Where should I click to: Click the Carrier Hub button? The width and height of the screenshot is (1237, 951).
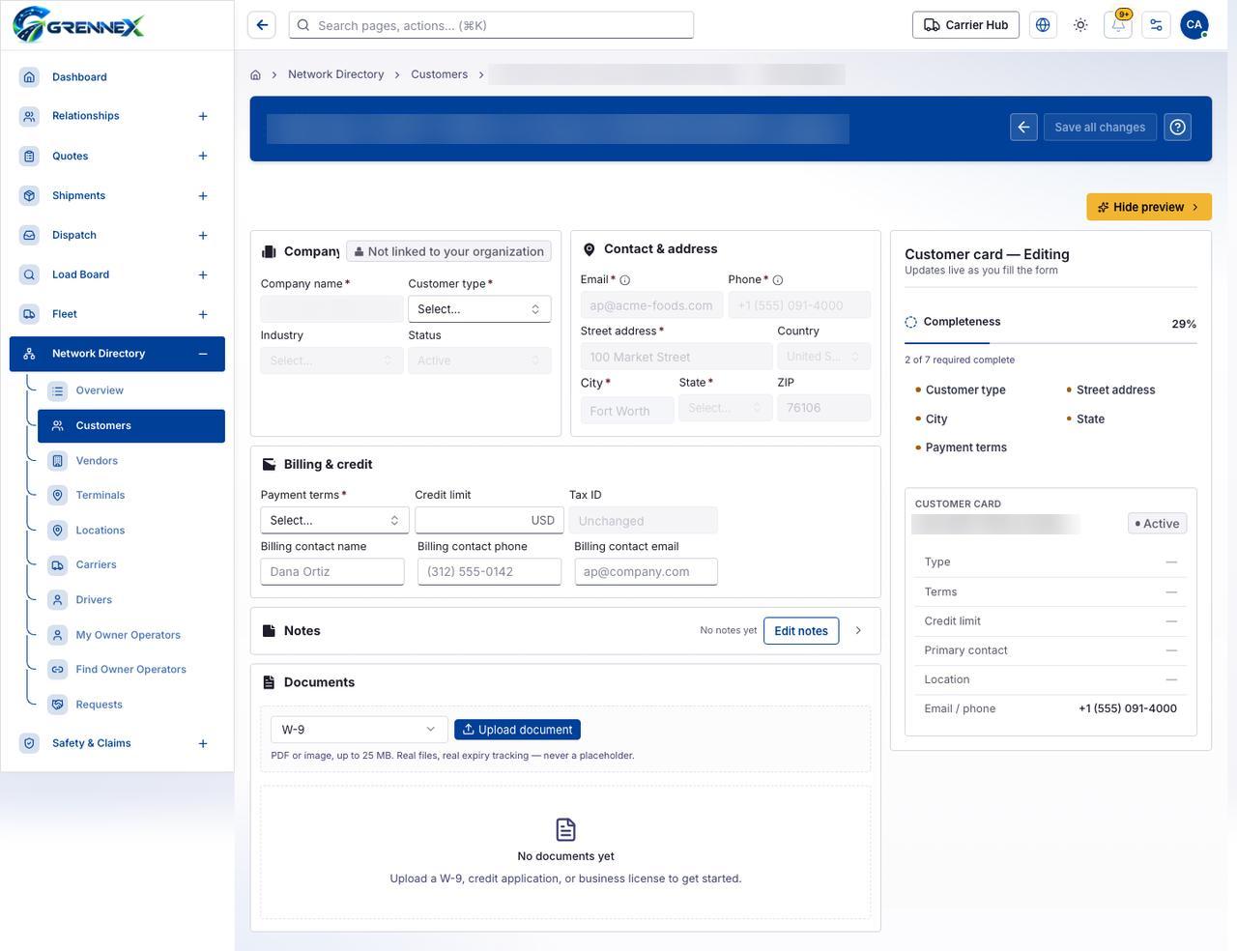click(x=966, y=25)
